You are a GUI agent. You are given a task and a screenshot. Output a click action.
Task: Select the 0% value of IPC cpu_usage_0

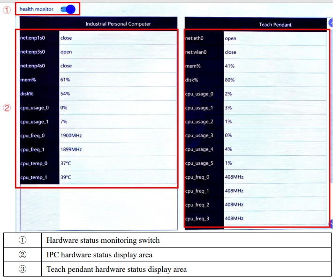[x=64, y=108]
